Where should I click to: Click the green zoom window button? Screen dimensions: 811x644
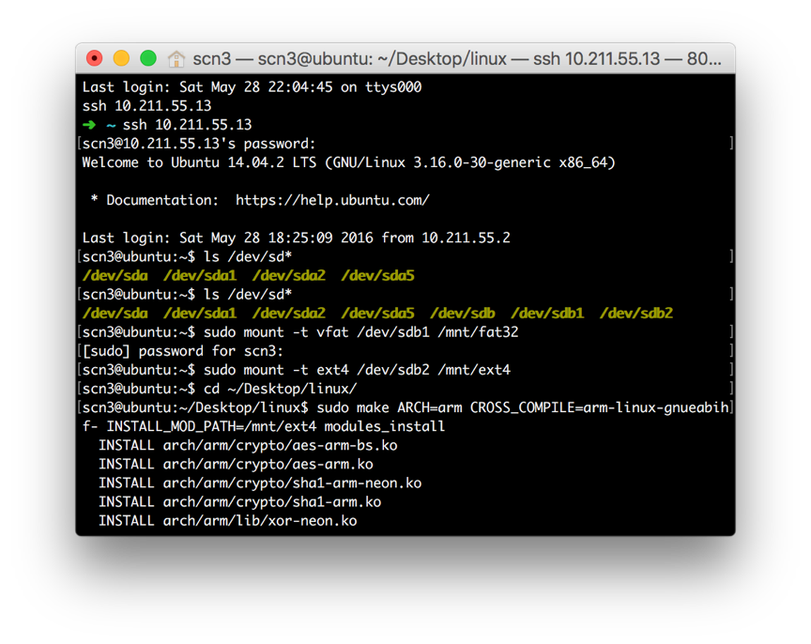tap(148, 58)
